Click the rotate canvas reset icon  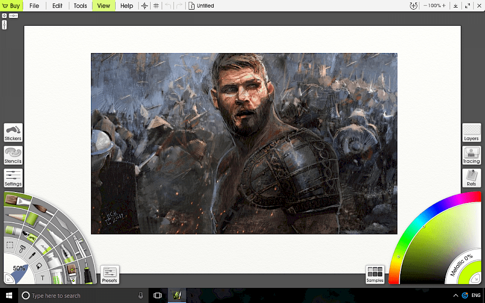coord(414,6)
